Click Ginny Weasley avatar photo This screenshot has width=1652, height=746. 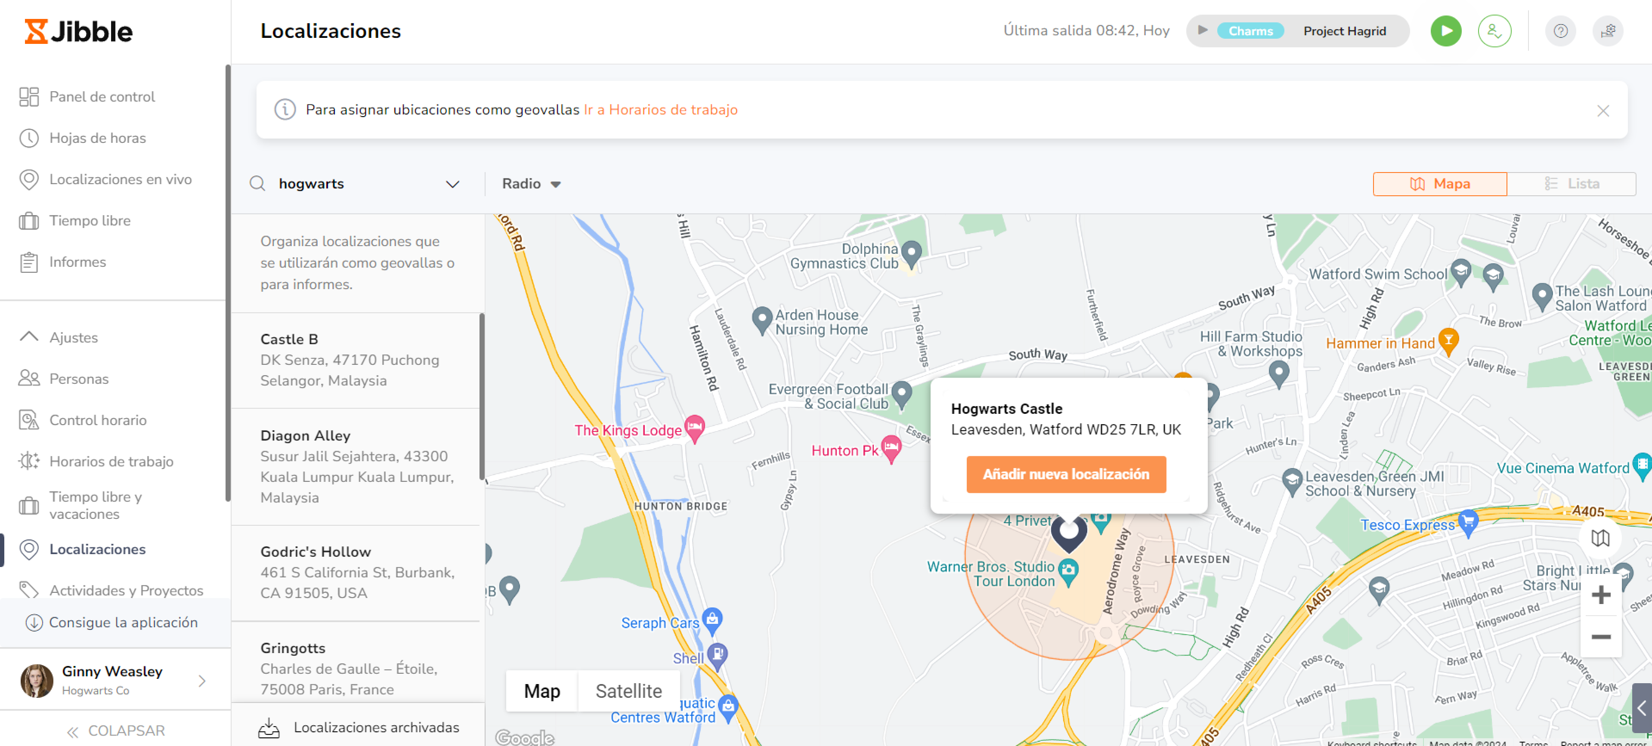[37, 680]
